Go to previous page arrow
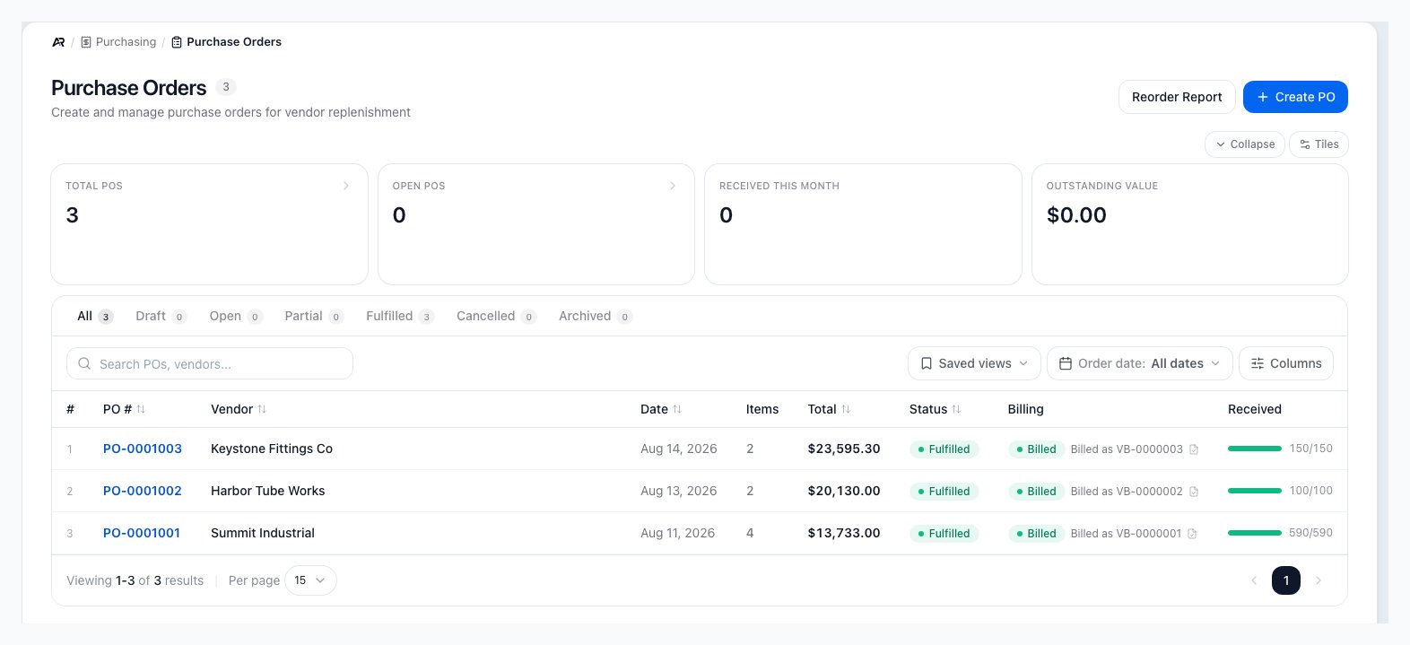This screenshot has width=1410, height=645. [x=1254, y=580]
